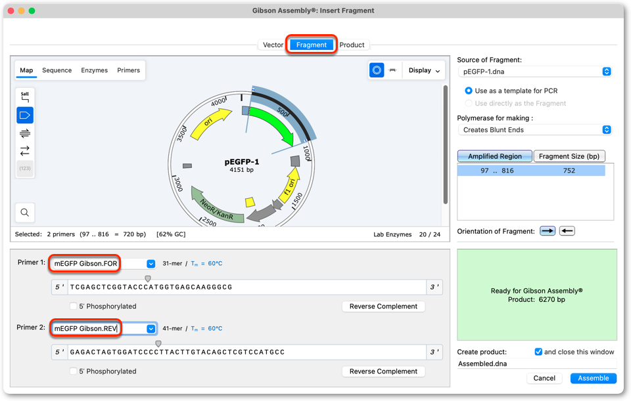The width and height of the screenshot is (631, 401).
Task: Click the Tm = 60°C link for Primer 2
Action: [x=206, y=329]
